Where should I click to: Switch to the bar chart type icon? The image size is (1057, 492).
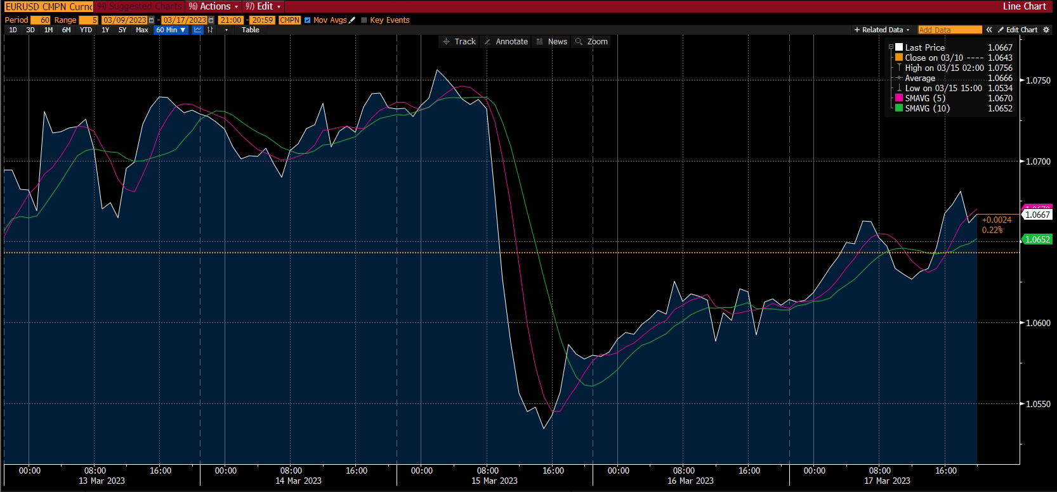(x=210, y=30)
